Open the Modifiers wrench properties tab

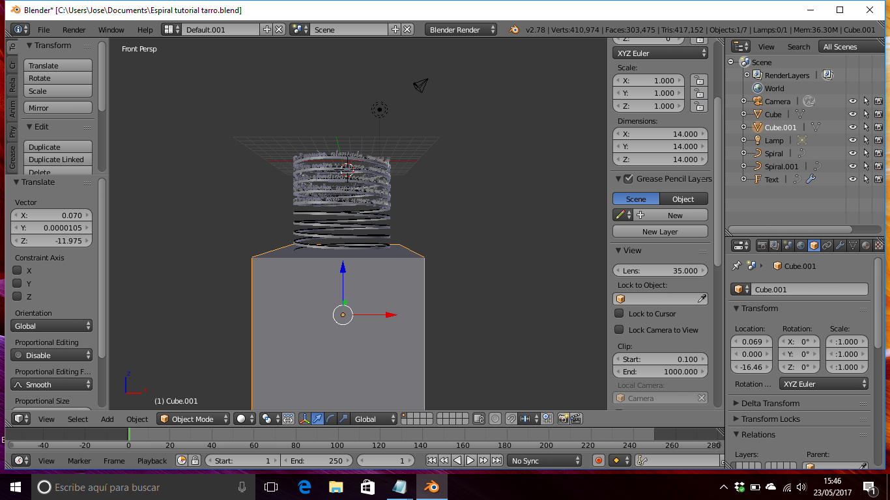pos(840,245)
